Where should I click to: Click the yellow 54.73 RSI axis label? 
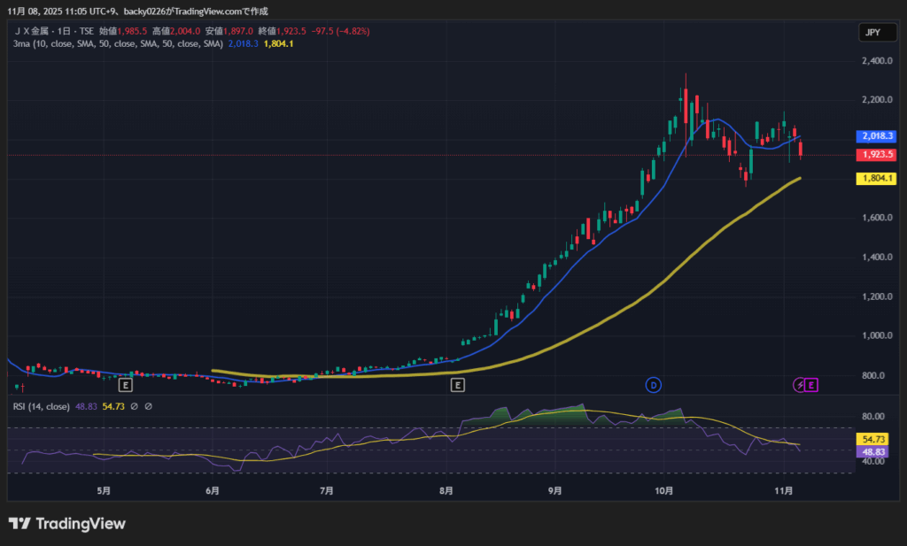872,439
